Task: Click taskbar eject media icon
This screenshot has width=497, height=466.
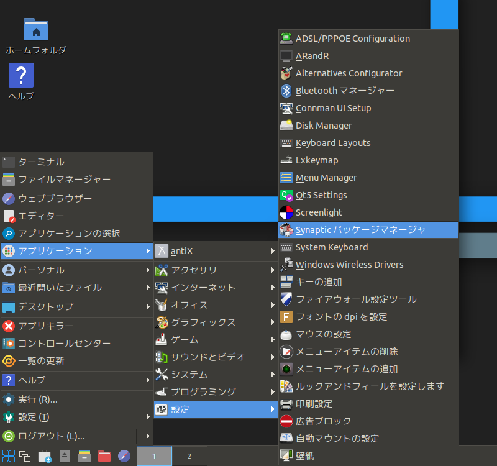Action: point(65,456)
